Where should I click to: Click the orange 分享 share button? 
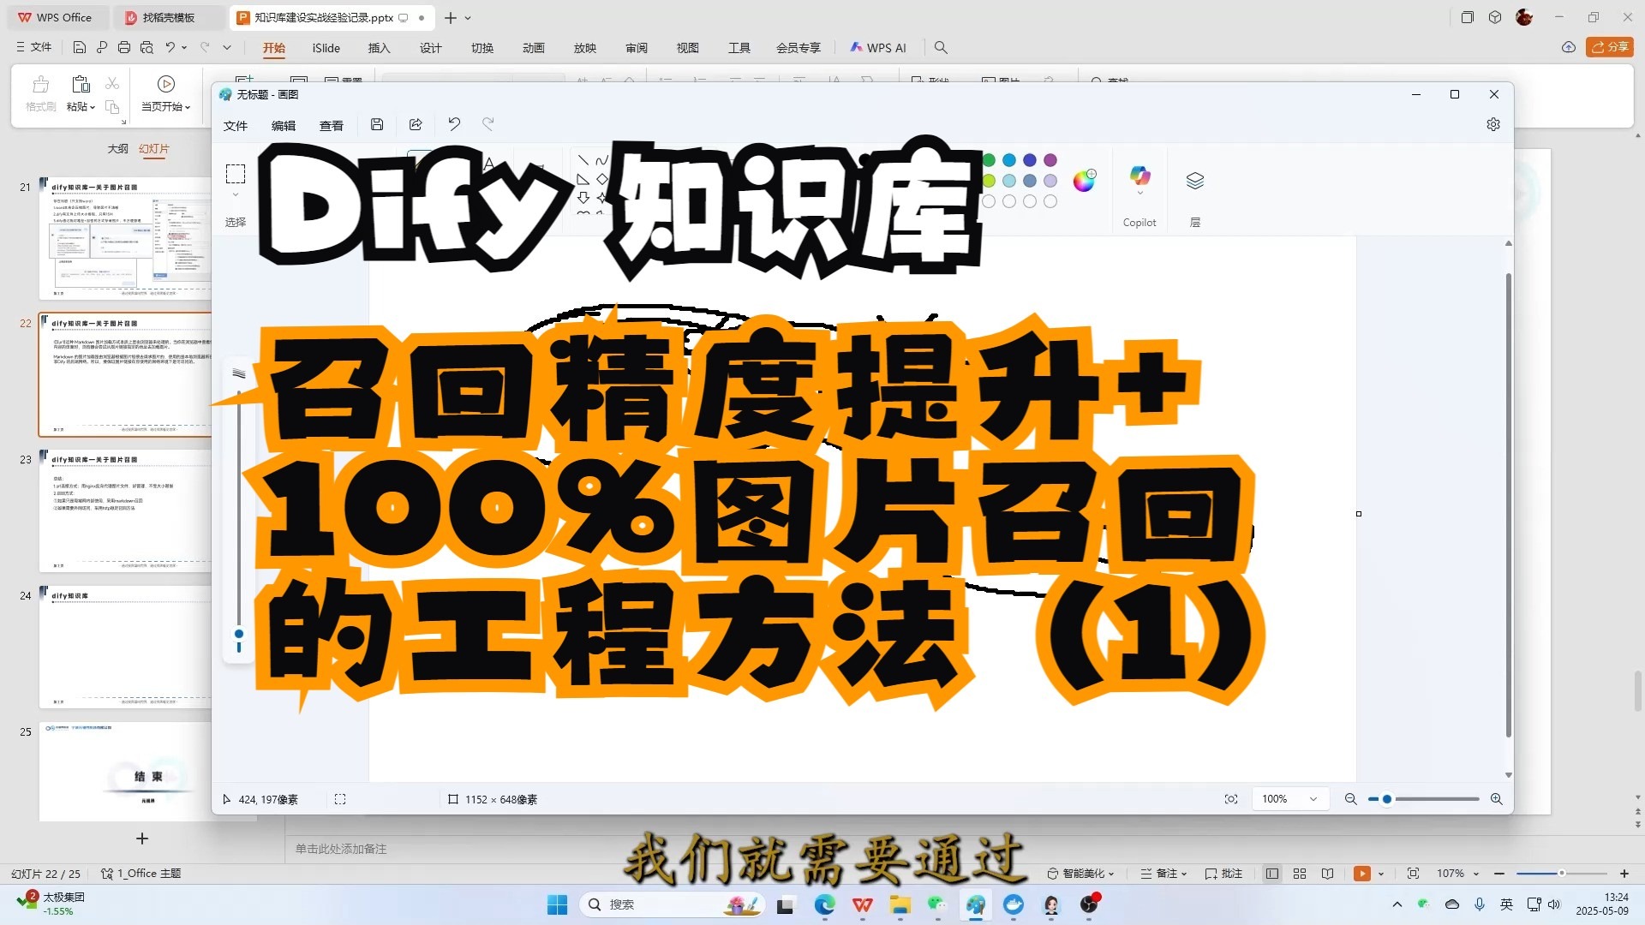click(x=1610, y=47)
